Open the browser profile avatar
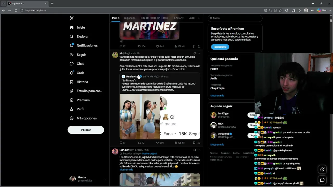 point(306,10)
